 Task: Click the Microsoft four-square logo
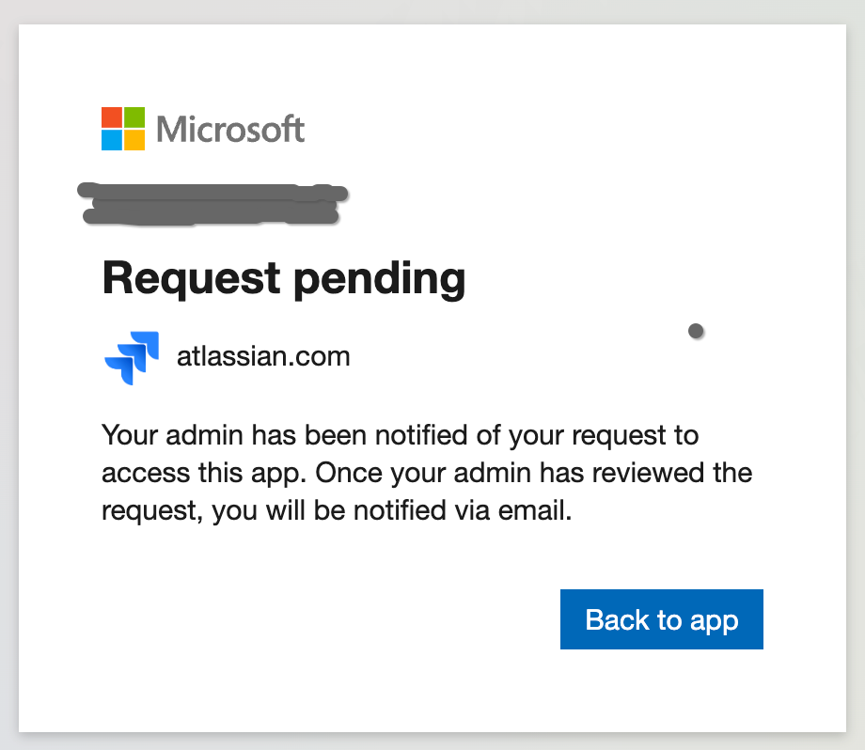[x=123, y=129]
